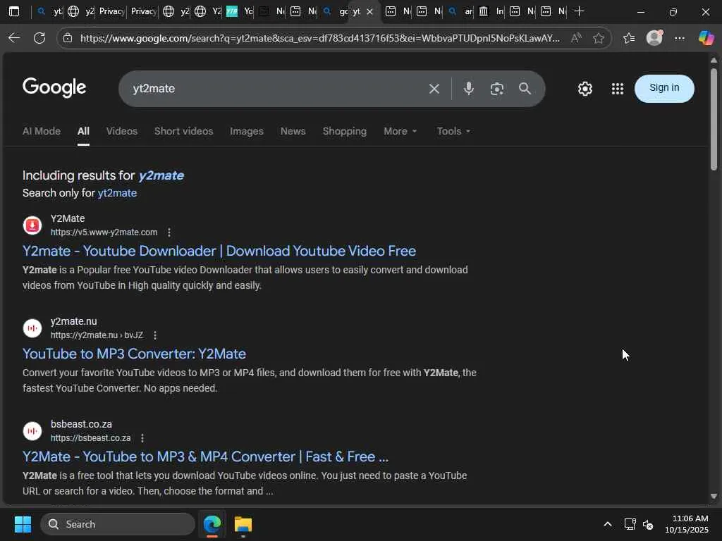Open the taskbar clock showing 11:06 AM
The image size is (722, 541).
pos(687,524)
